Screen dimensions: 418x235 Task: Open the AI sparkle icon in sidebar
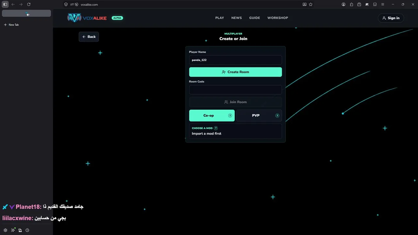click(13, 230)
